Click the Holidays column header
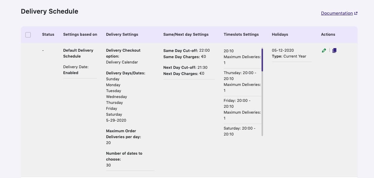This screenshot has width=374, height=178. pos(280,35)
